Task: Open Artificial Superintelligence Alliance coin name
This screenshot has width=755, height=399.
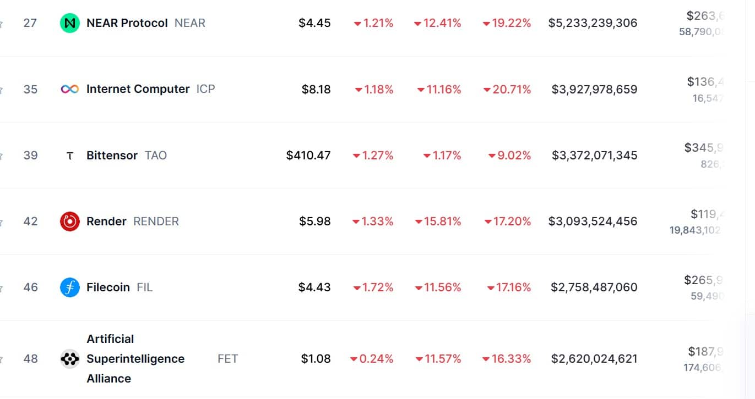Action: (x=135, y=359)
